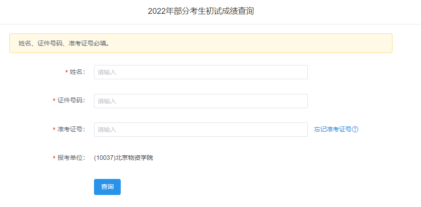
Task: Click the institution code (10037)
Action: tap(105, 158)
